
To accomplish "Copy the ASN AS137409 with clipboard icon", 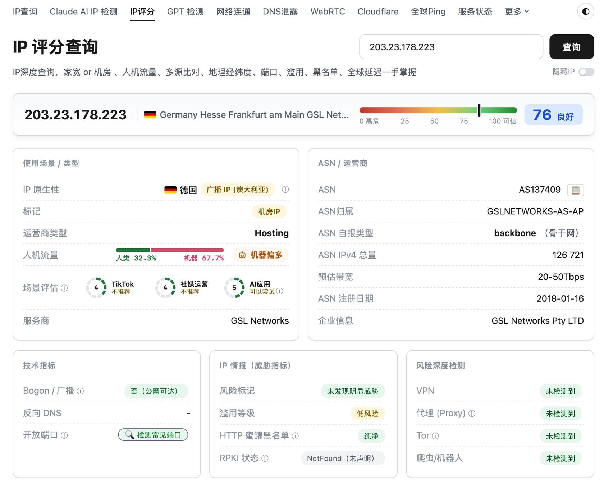I will point(575,190).
